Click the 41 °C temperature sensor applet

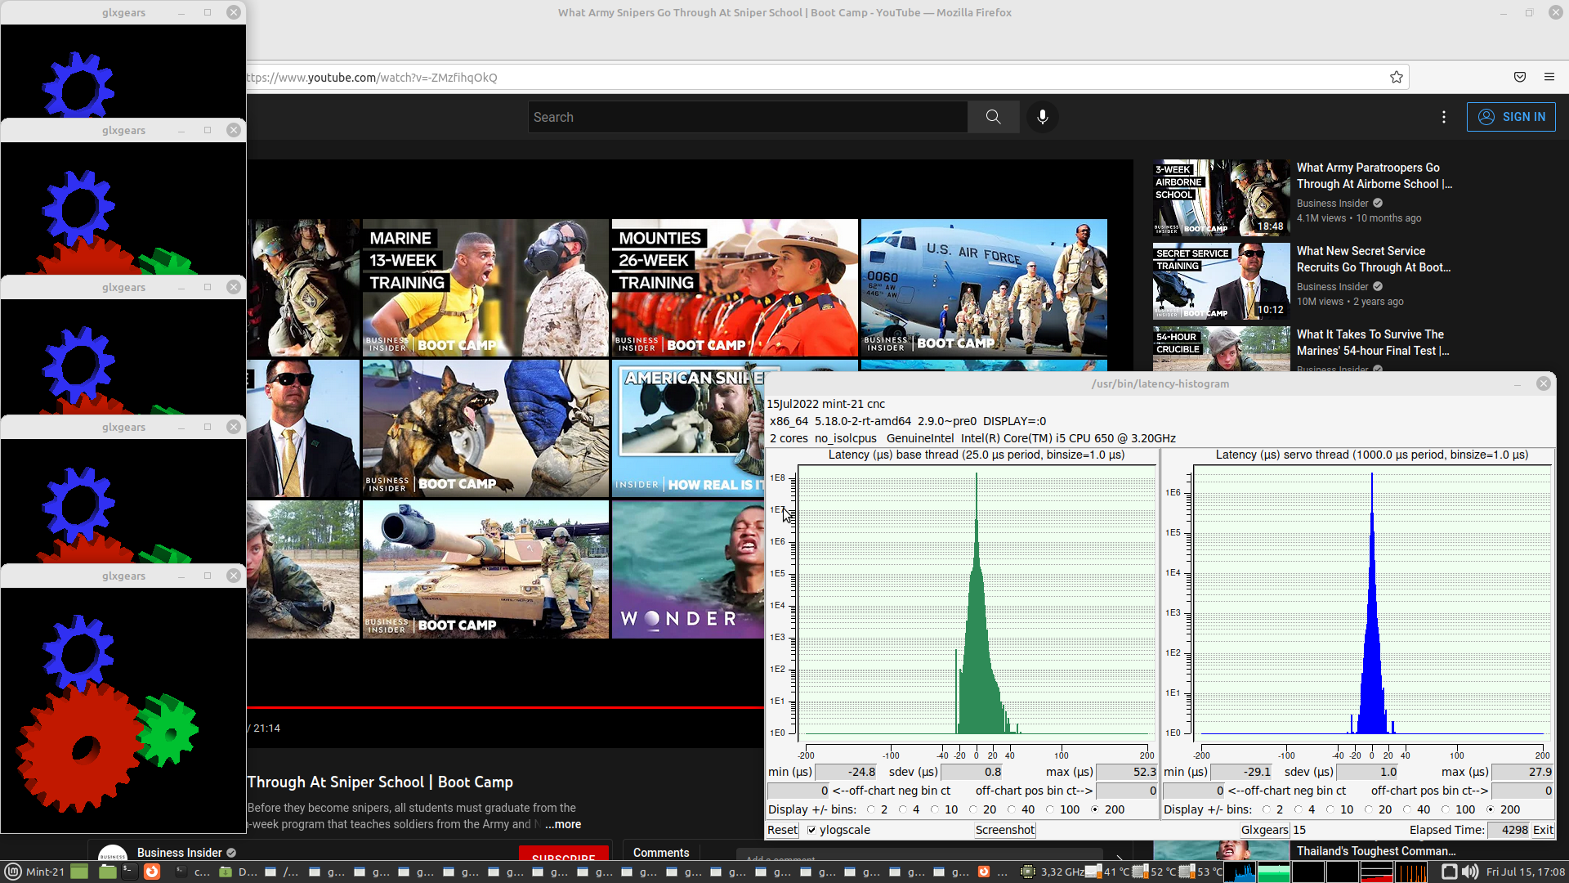(x=1108, y=872)
